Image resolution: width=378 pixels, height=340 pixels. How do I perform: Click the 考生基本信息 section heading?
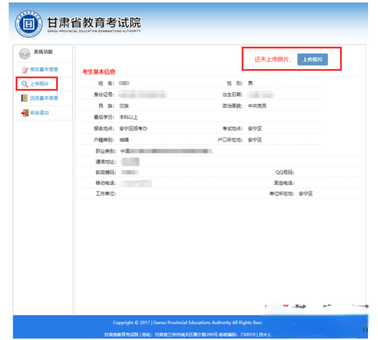[x=99, y=72]
